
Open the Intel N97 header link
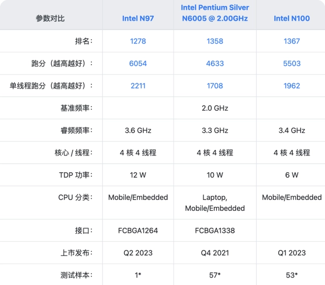(x=138, y=18)
